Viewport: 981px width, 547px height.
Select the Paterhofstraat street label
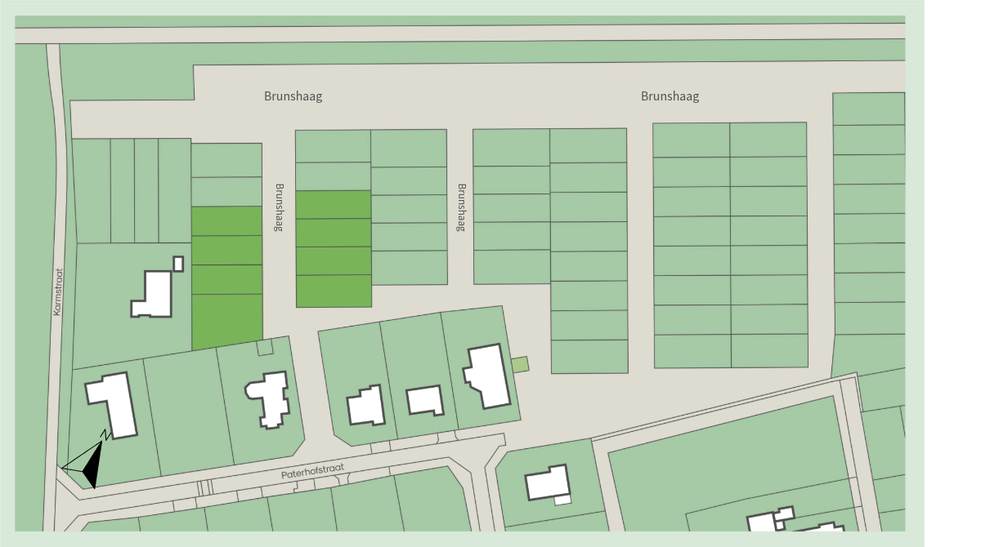pos(313,473)
